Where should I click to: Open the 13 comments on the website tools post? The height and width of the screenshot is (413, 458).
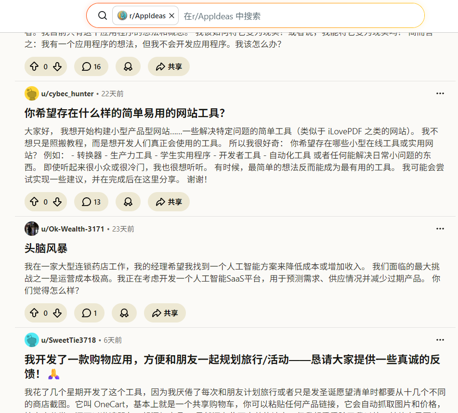(91, 202)
